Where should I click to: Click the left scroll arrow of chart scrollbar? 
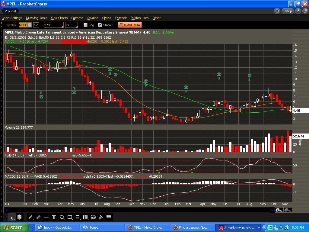click(7, 210)
